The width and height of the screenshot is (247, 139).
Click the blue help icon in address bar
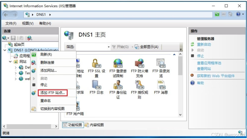pyautogui.click(x=238, y=14)
